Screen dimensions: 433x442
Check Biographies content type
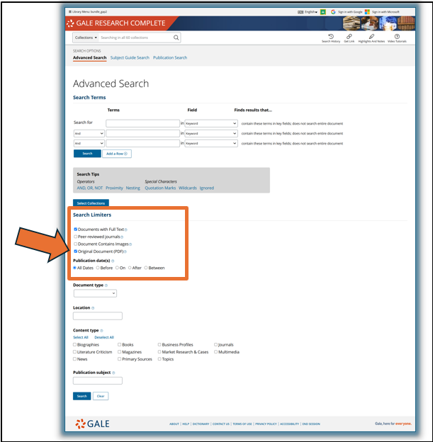coord(74,344)
